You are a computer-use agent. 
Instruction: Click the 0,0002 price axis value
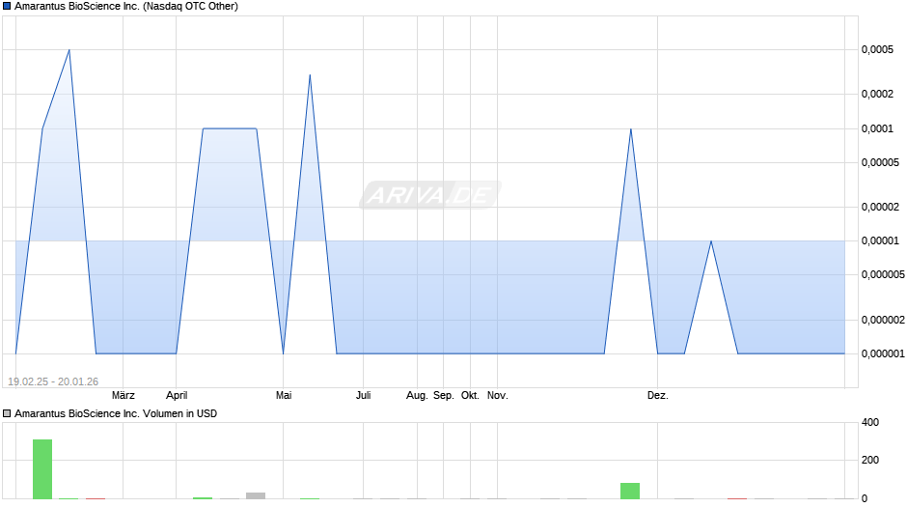877,94
